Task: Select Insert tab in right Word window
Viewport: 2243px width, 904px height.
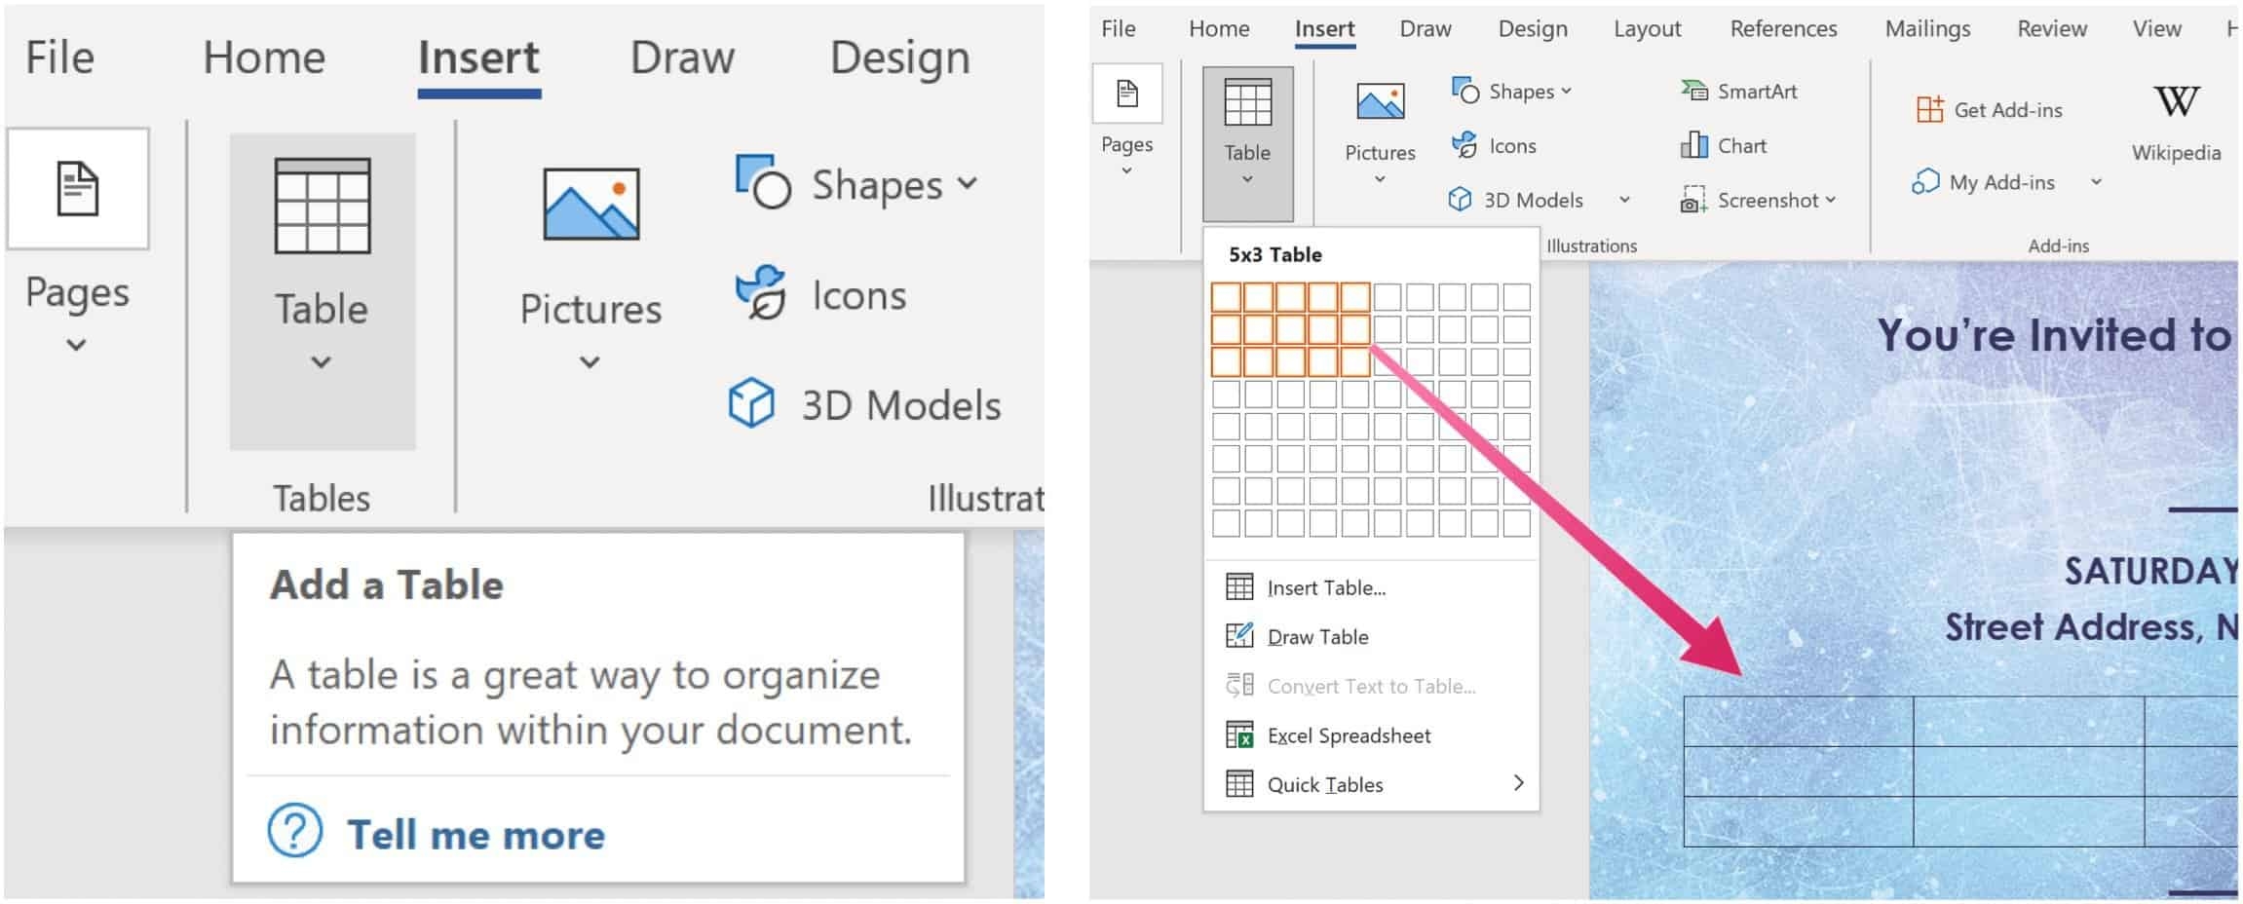Action: pyautogui.click(x=1324, y=29)
